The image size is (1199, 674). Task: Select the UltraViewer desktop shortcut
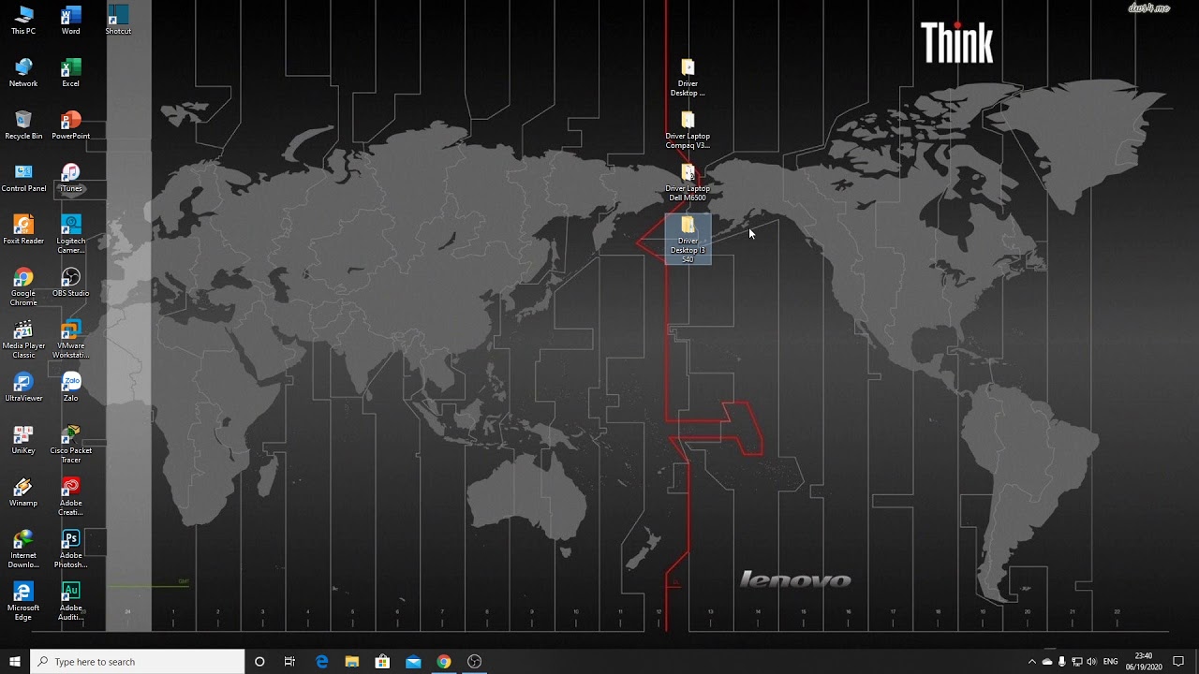[x=23, y=388]
